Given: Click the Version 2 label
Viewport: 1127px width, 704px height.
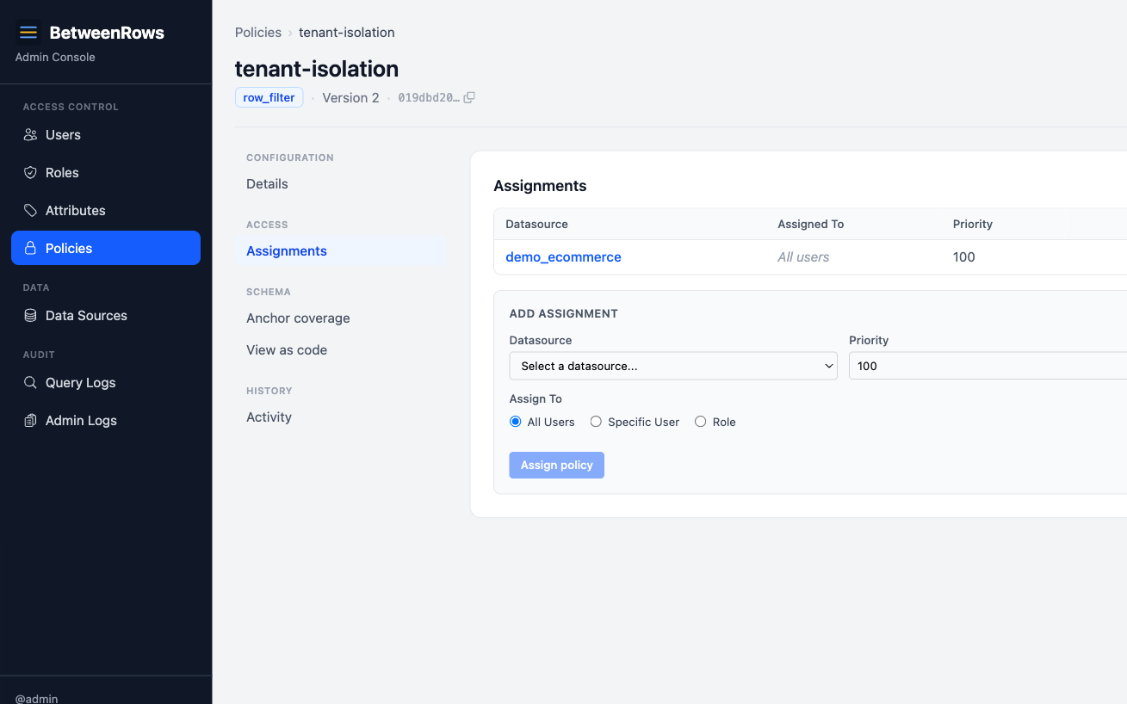Looking at the screenshot, I should pyautogui.click(x=350, y=98).
